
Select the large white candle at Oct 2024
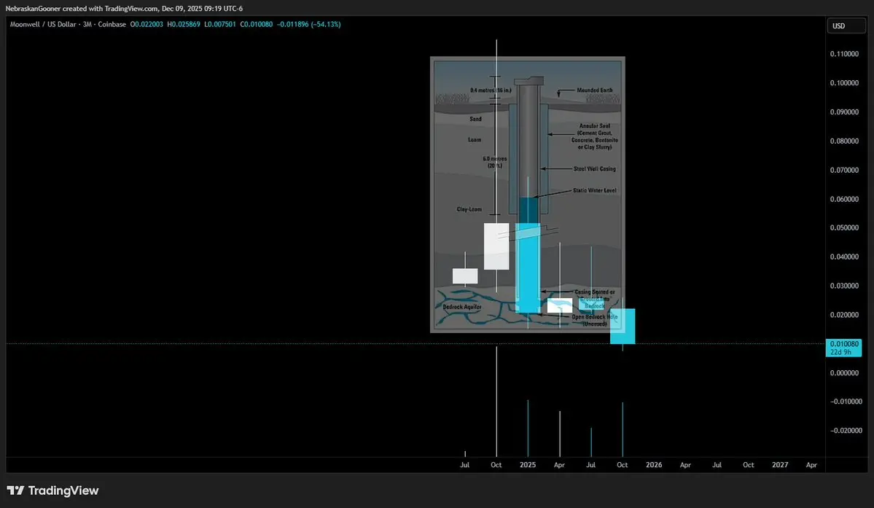point(496,246)
